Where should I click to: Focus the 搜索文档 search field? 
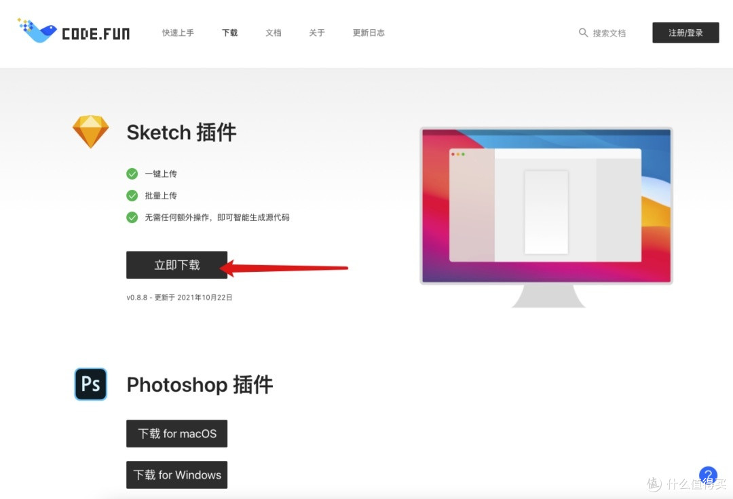click(609, 33)
